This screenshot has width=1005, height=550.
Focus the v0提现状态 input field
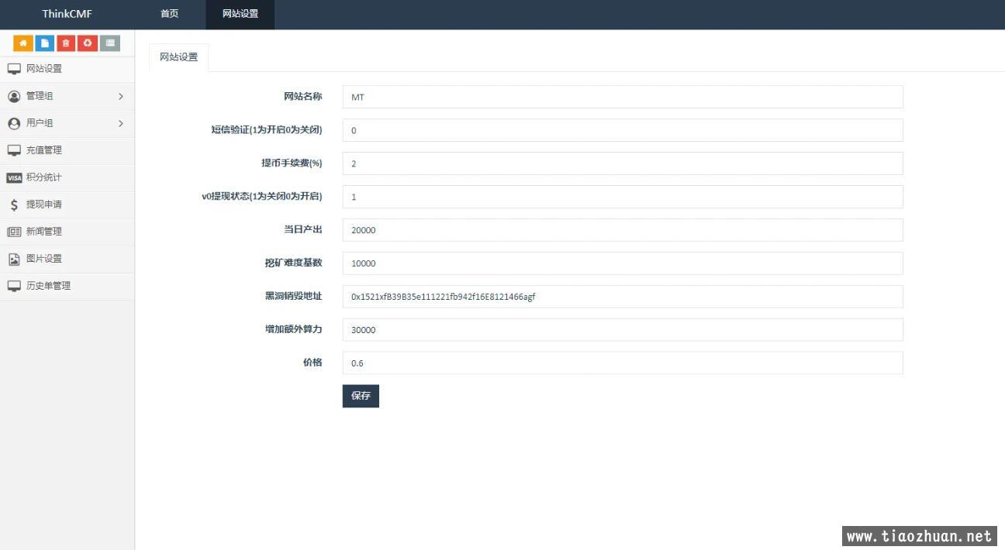[x=623, y=197]
